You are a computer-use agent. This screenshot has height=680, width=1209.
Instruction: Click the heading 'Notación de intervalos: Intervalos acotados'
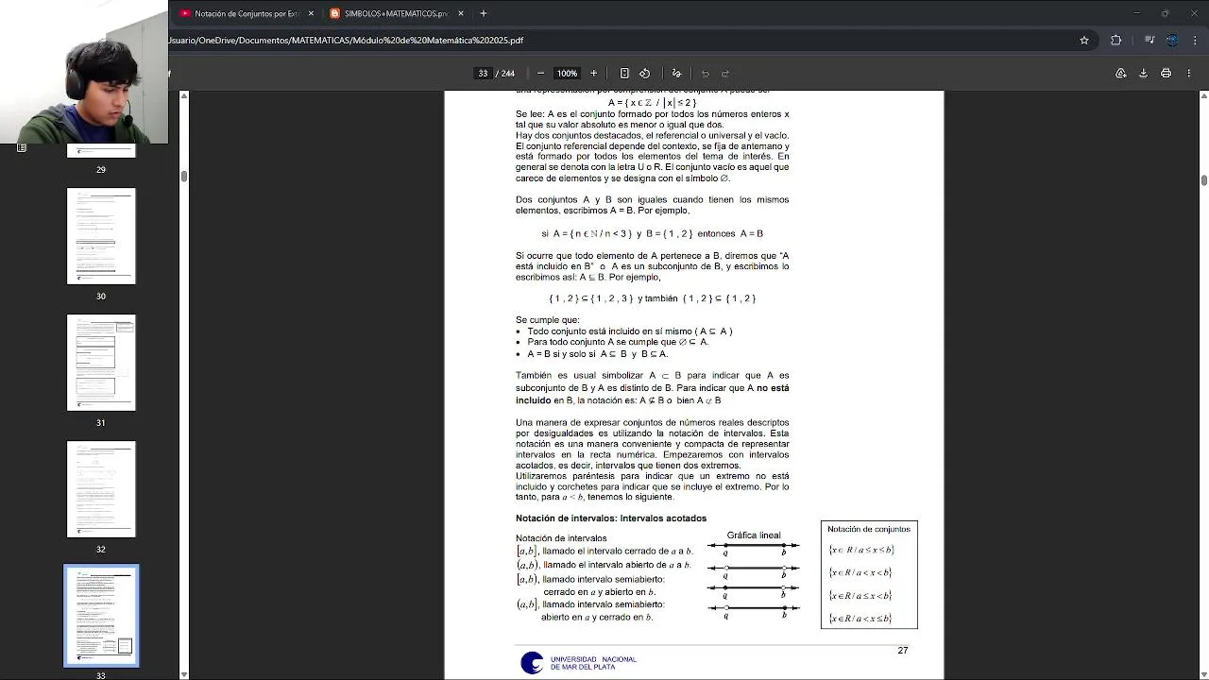pos(610,518)
